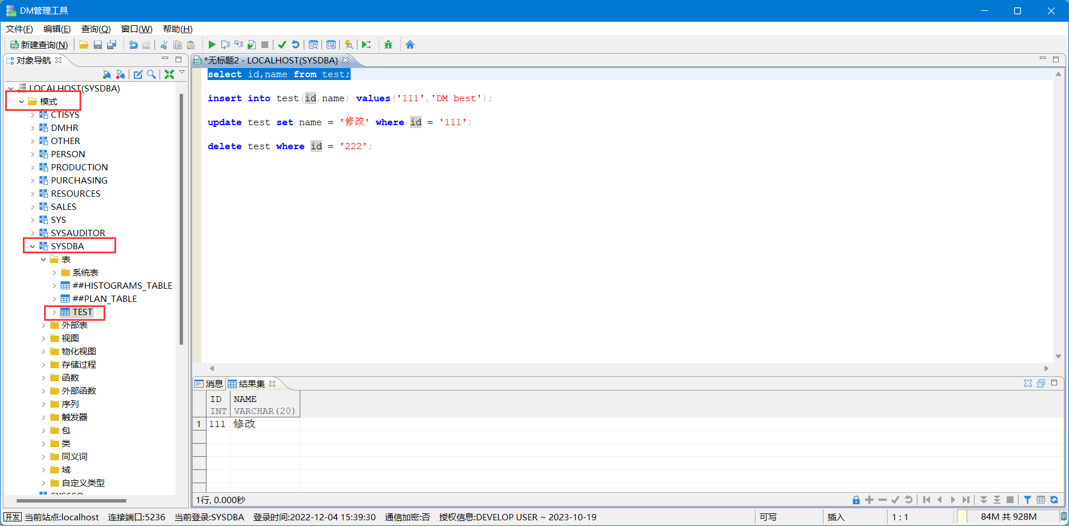Image resolution: width=1069 pixels, height=526 pixels.
Task: Open the 文件(F) menu
Action: (19, 29)
